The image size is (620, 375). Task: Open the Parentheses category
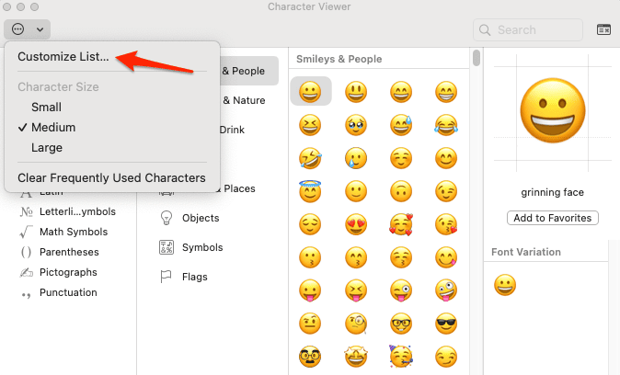click(x=69, y=252)
